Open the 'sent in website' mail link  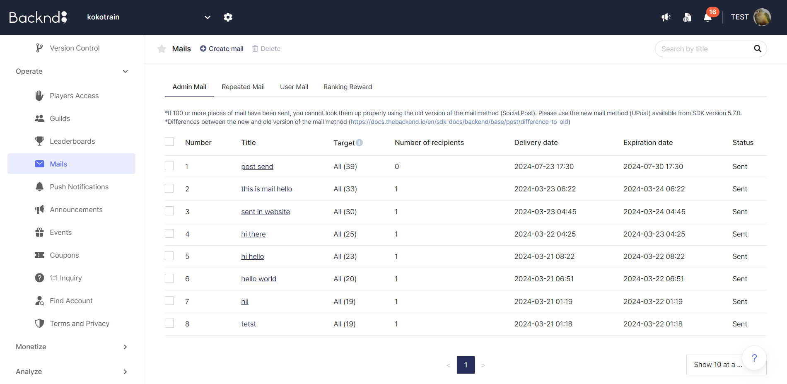pos(266,212)
